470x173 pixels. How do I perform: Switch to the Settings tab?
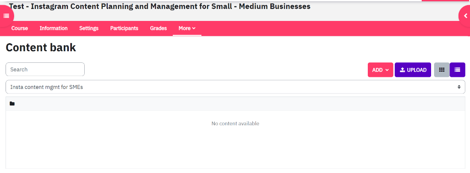pyautogui.click(x=89, y=29)
